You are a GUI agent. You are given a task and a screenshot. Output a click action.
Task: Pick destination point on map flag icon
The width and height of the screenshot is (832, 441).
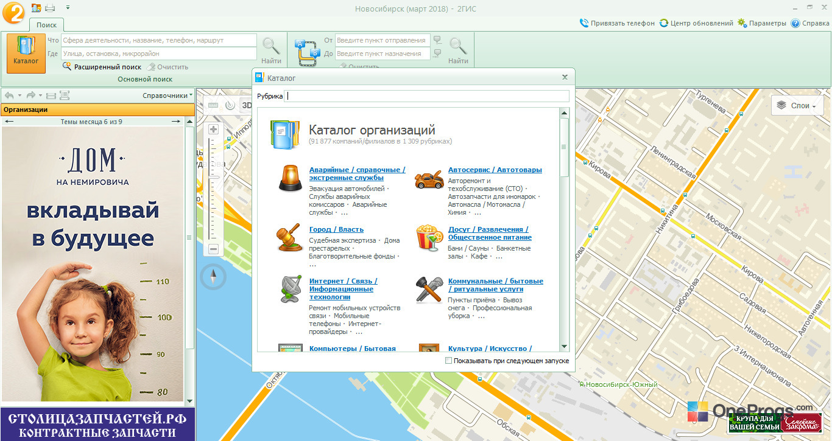437,54
